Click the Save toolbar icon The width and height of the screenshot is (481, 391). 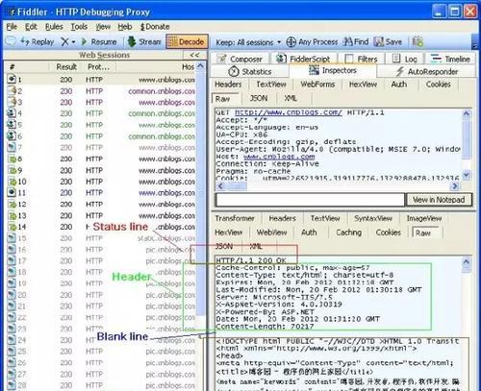[379, 41]
